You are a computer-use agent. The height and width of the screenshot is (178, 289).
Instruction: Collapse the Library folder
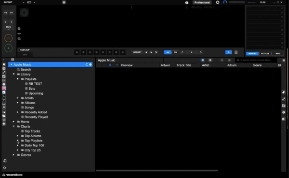[14, 74]
